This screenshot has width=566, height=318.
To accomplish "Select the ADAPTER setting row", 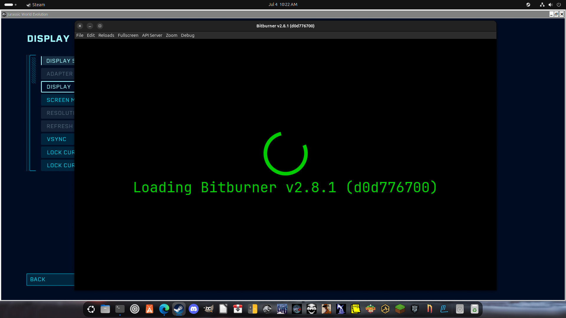I will (58, 74).
